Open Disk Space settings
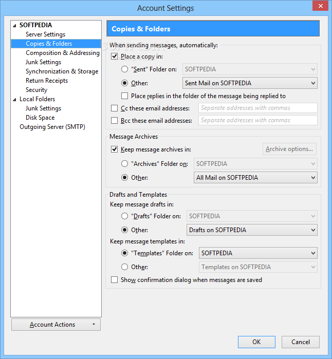 pos(40,118)
